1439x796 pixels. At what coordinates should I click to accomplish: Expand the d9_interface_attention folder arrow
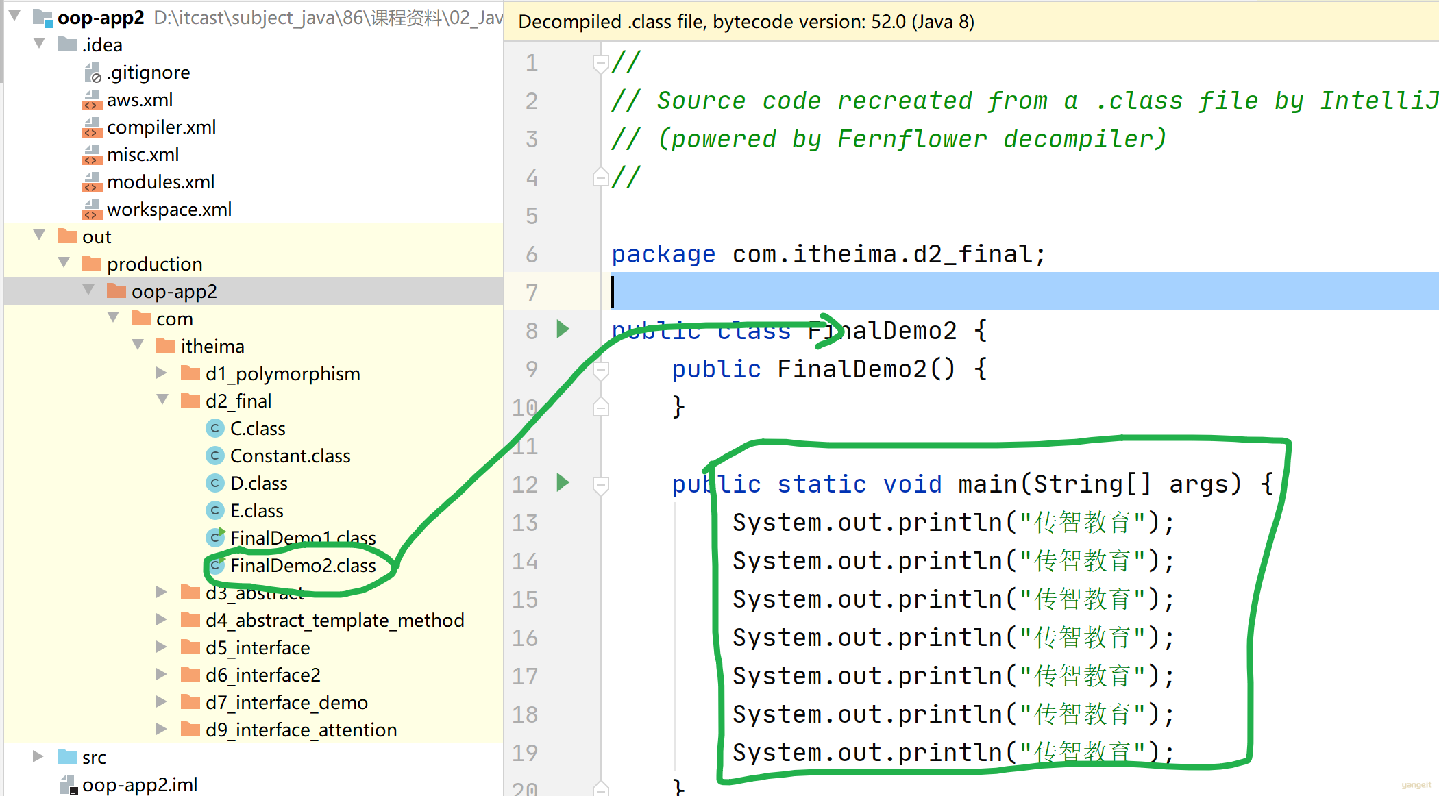pyautogui.click(x=162, y=729)
